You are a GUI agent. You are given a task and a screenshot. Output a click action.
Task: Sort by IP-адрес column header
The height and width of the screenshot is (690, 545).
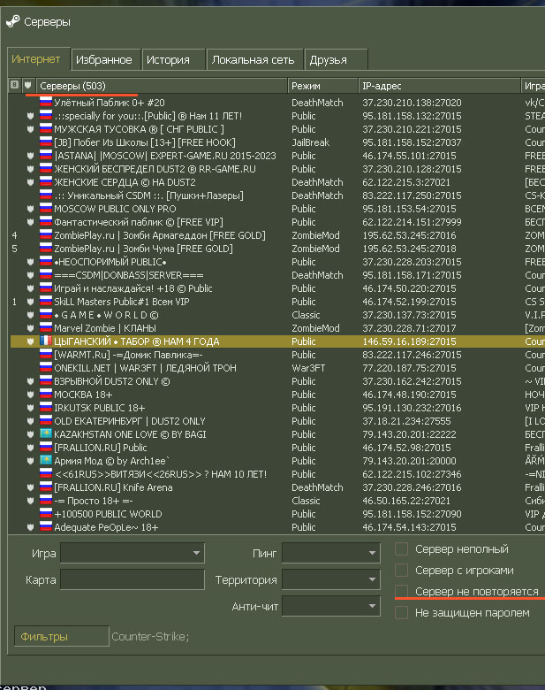(x=440, y=86)
